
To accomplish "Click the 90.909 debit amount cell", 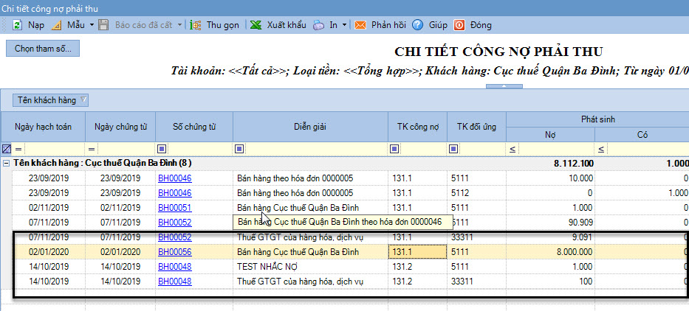I will 551,222.
